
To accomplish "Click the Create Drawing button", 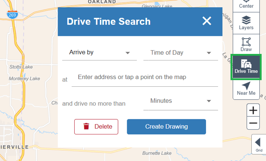I will pyautogui.click(x=166, y=126).
